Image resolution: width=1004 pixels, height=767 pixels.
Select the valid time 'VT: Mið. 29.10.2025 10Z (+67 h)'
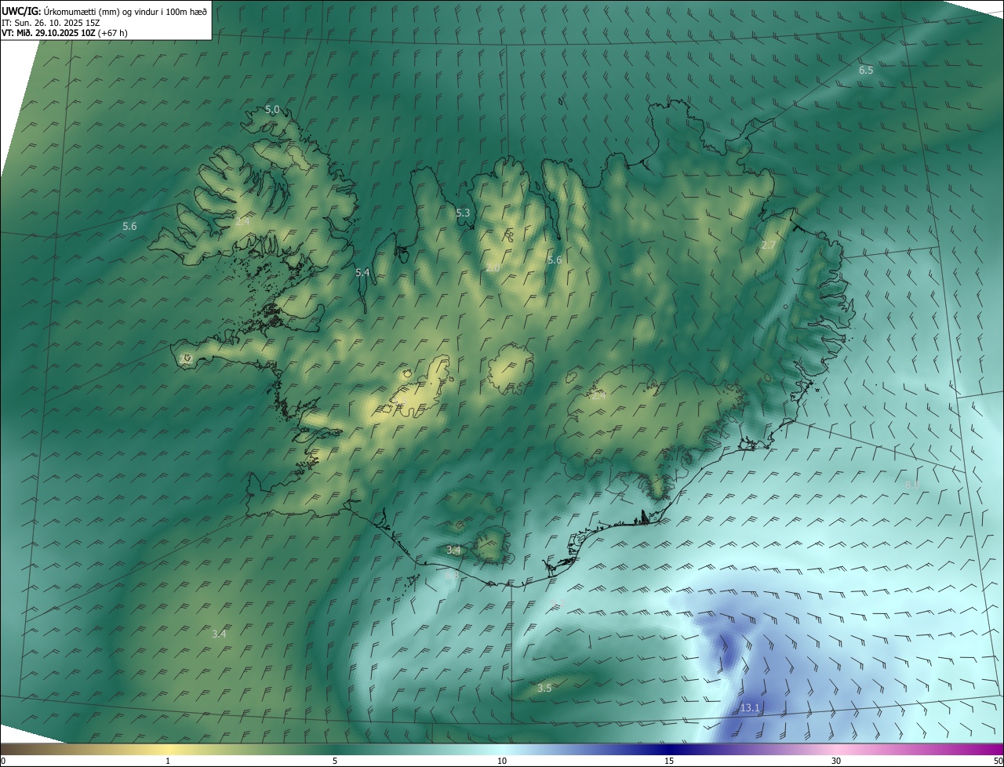click(x=64, y=33)
